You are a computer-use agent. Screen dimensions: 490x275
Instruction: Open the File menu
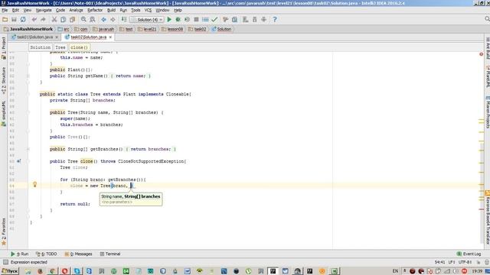pos(5,10)
